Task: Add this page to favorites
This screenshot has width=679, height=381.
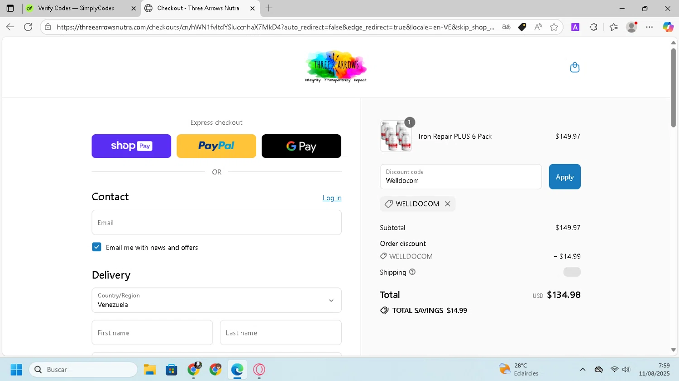Action: click(x=554, y=27)
